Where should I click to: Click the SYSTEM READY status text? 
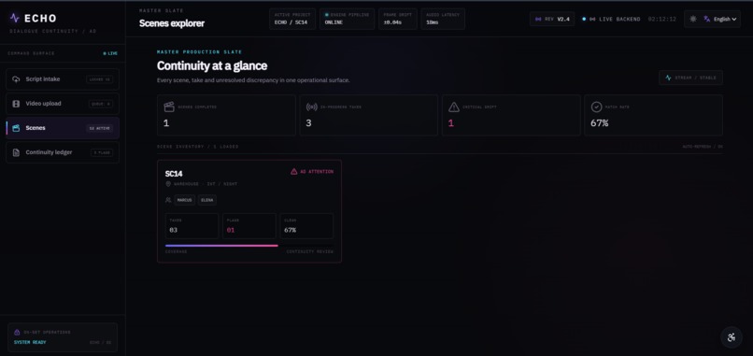pyautogui.click(x=30, y=343)
